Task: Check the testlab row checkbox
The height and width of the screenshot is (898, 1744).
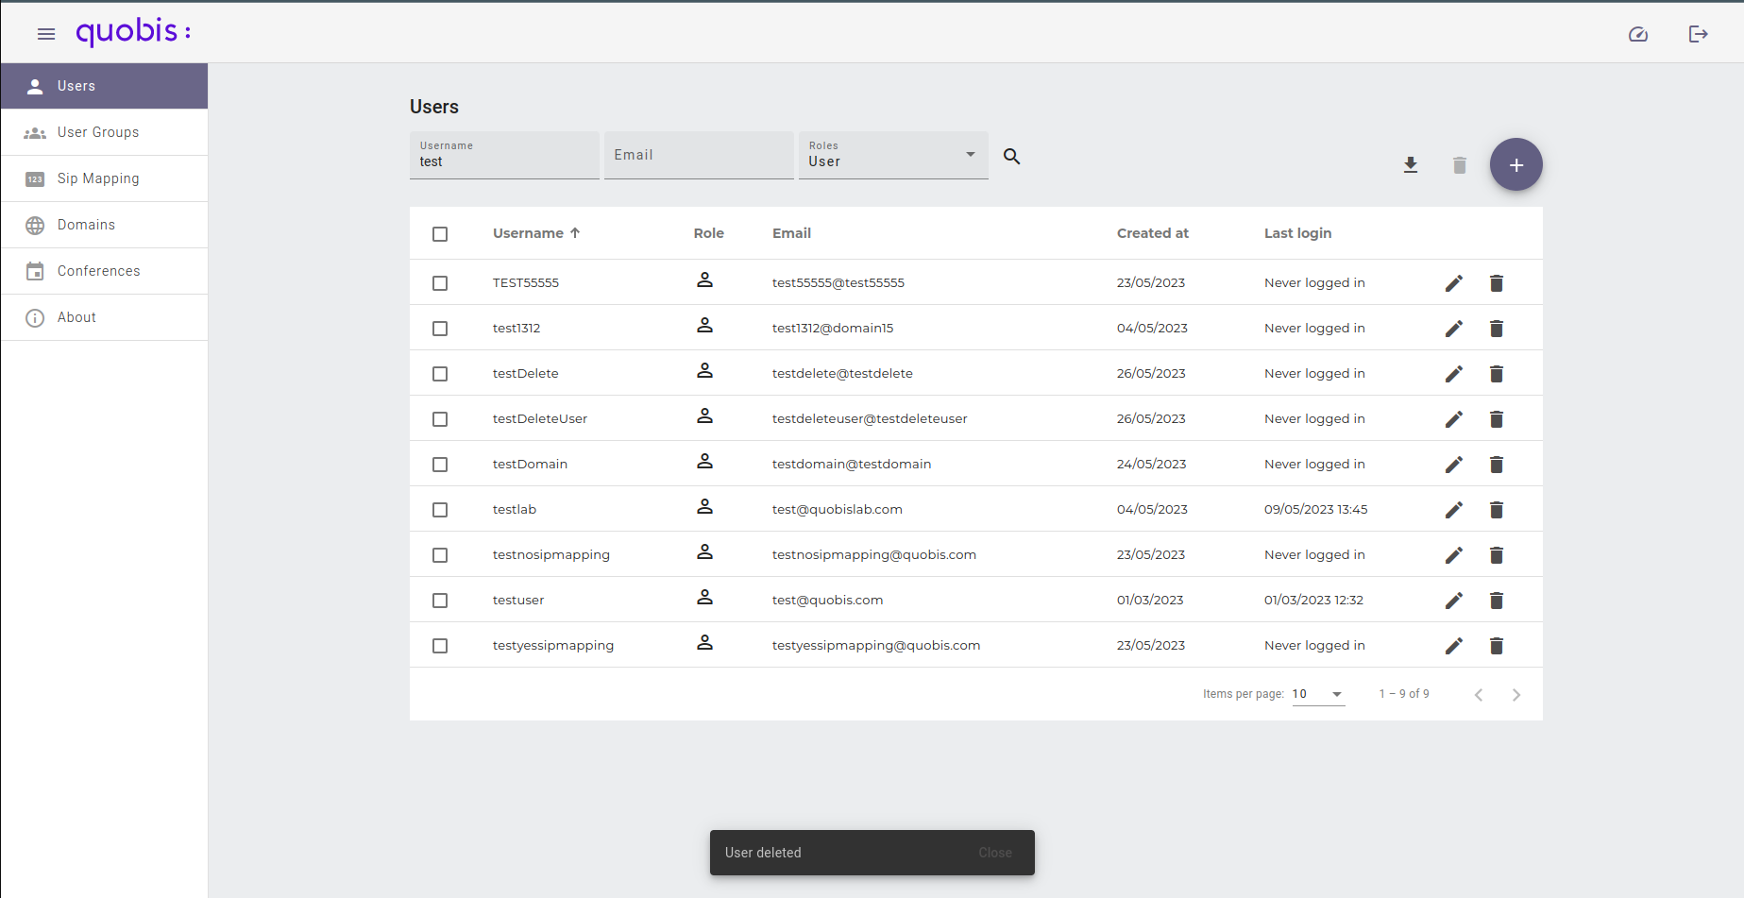Action: tap(440, 510)
